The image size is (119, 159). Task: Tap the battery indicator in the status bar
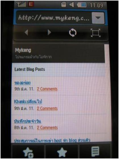point(82,5)
